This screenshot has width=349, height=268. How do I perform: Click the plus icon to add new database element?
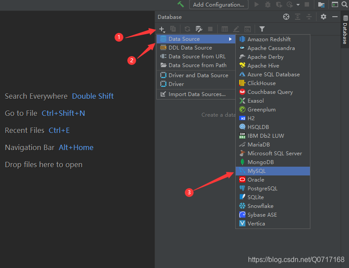[x=162, y=29]
